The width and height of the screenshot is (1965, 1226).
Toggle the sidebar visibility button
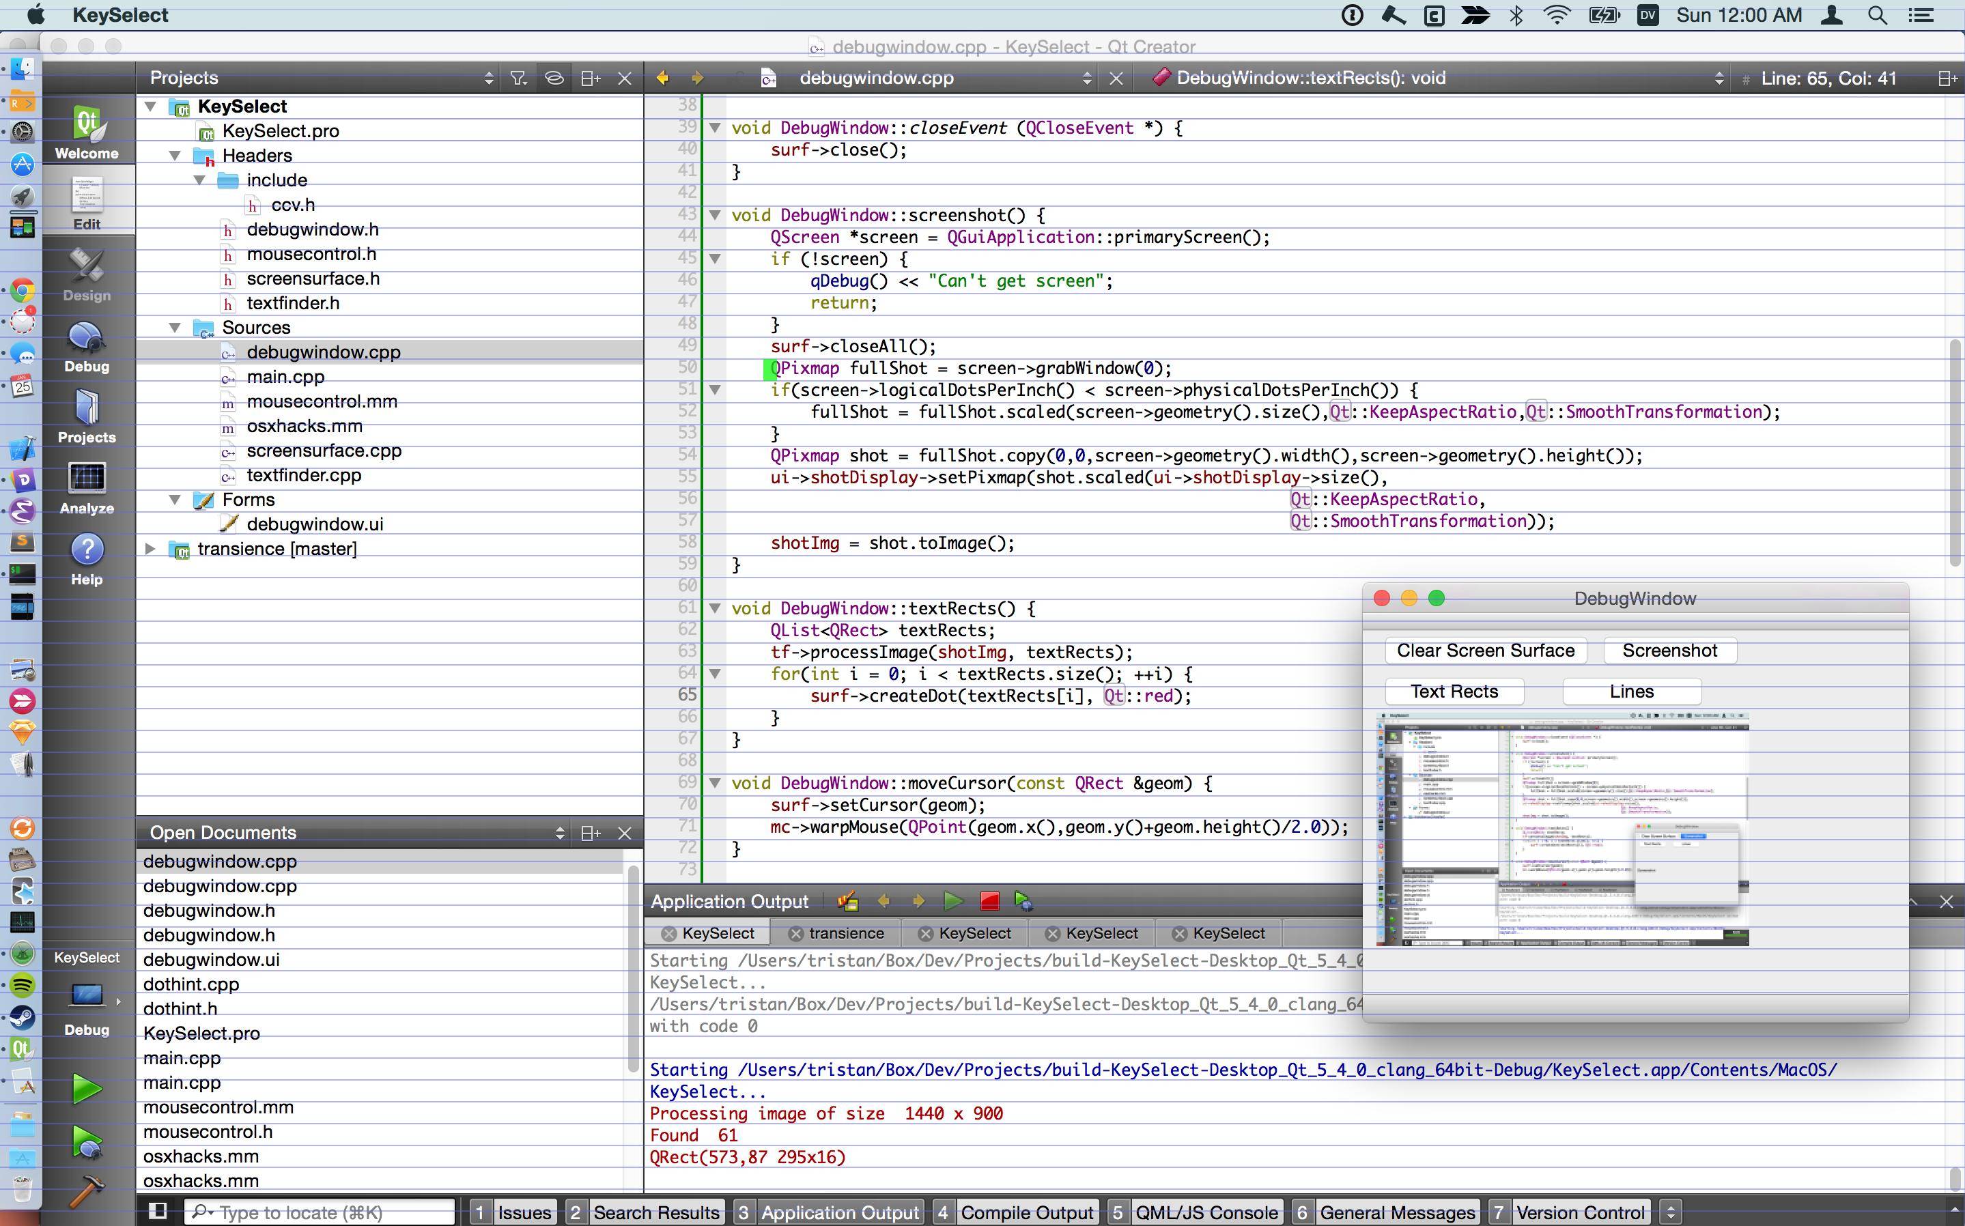pyautogui.click(x=158, y=1212)
